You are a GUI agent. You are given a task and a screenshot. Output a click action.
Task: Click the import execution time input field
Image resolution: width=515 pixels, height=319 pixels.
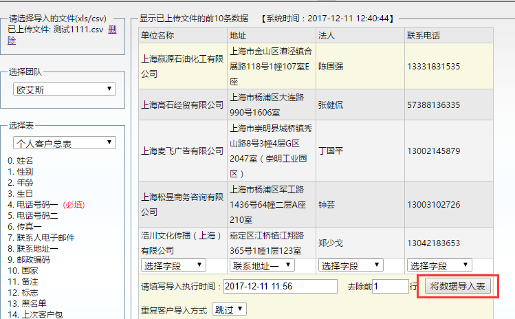[280, 286]
